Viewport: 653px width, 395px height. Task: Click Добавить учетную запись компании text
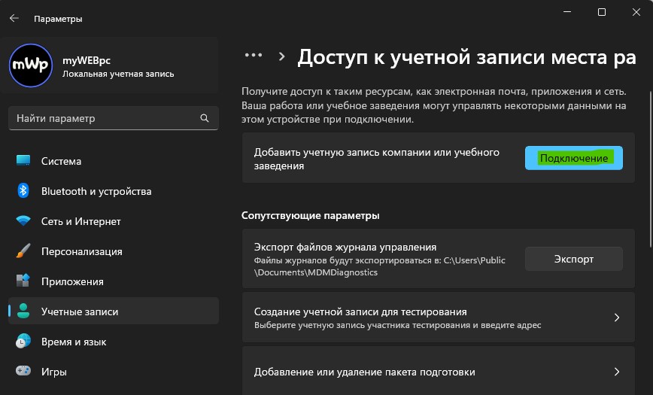point(376,159)
